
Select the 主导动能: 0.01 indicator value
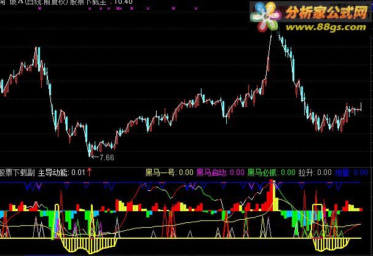pos(61,173)
